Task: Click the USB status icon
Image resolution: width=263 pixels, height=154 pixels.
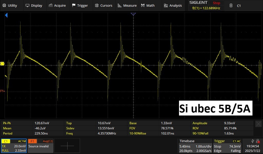Action: (253, 141)
